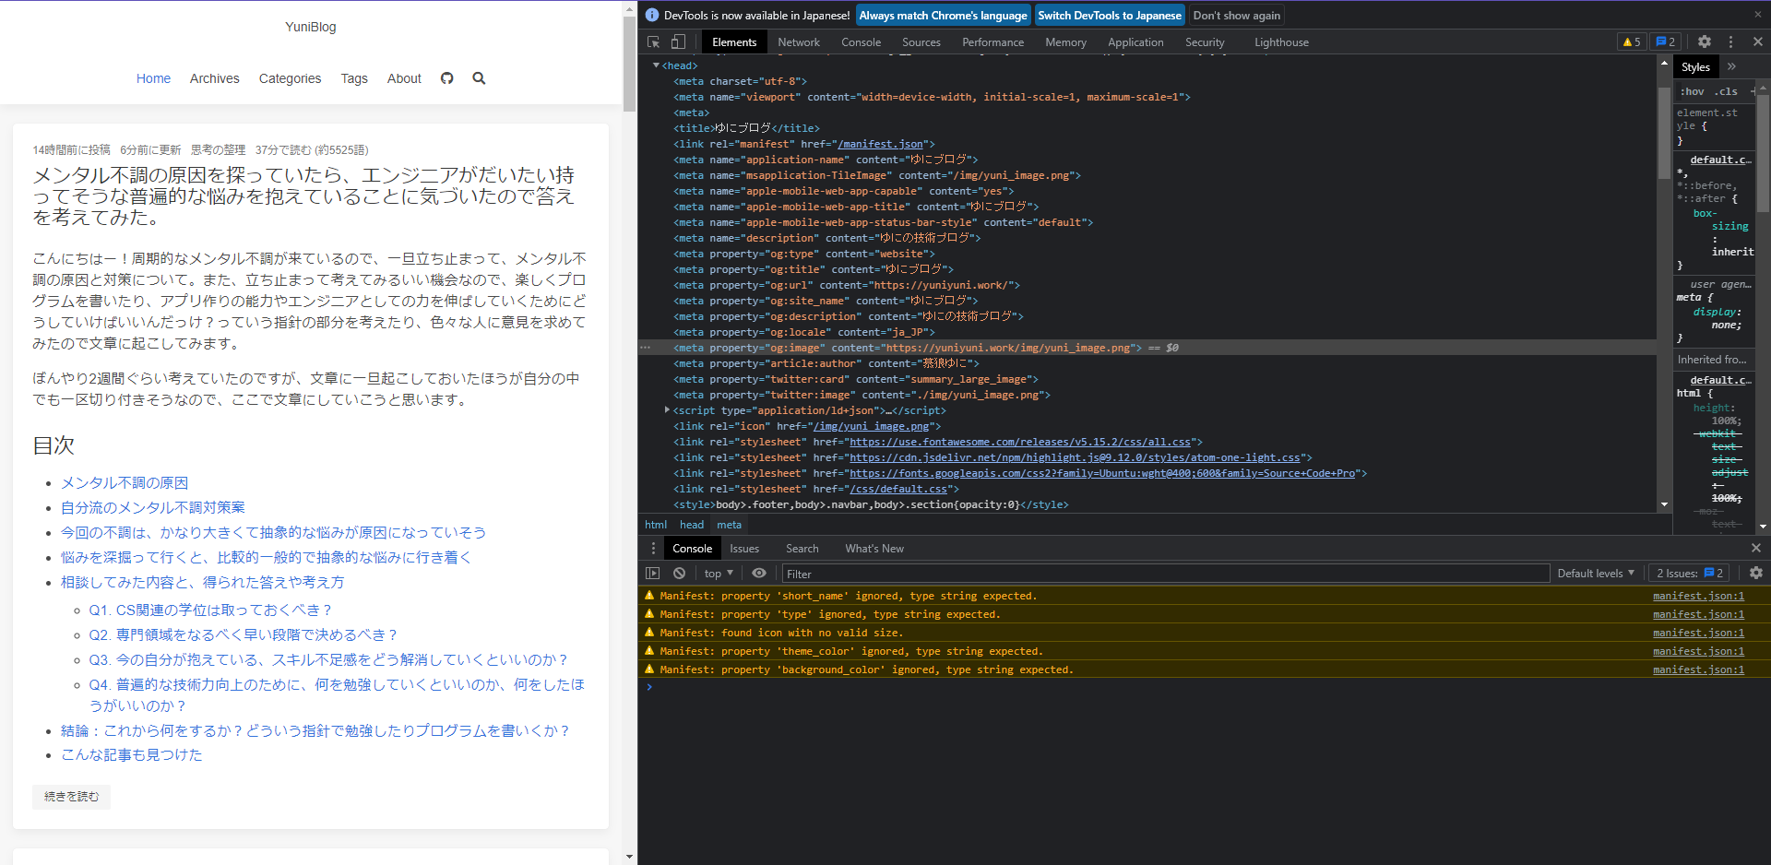Open the Search drawer tab
Screen dimensions: 1771x865
(802, 548)
